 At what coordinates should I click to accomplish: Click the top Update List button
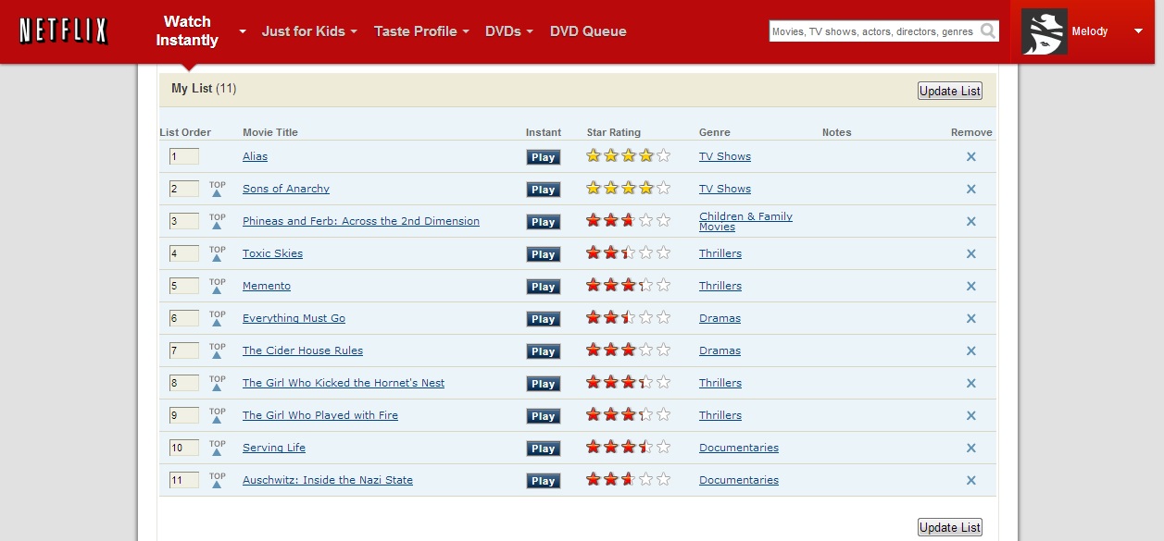pos(949,91)
